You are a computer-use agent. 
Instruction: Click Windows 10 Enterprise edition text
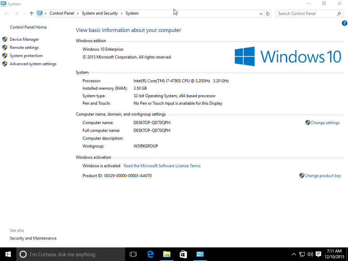pyautogui.click(x=103, y=49)
